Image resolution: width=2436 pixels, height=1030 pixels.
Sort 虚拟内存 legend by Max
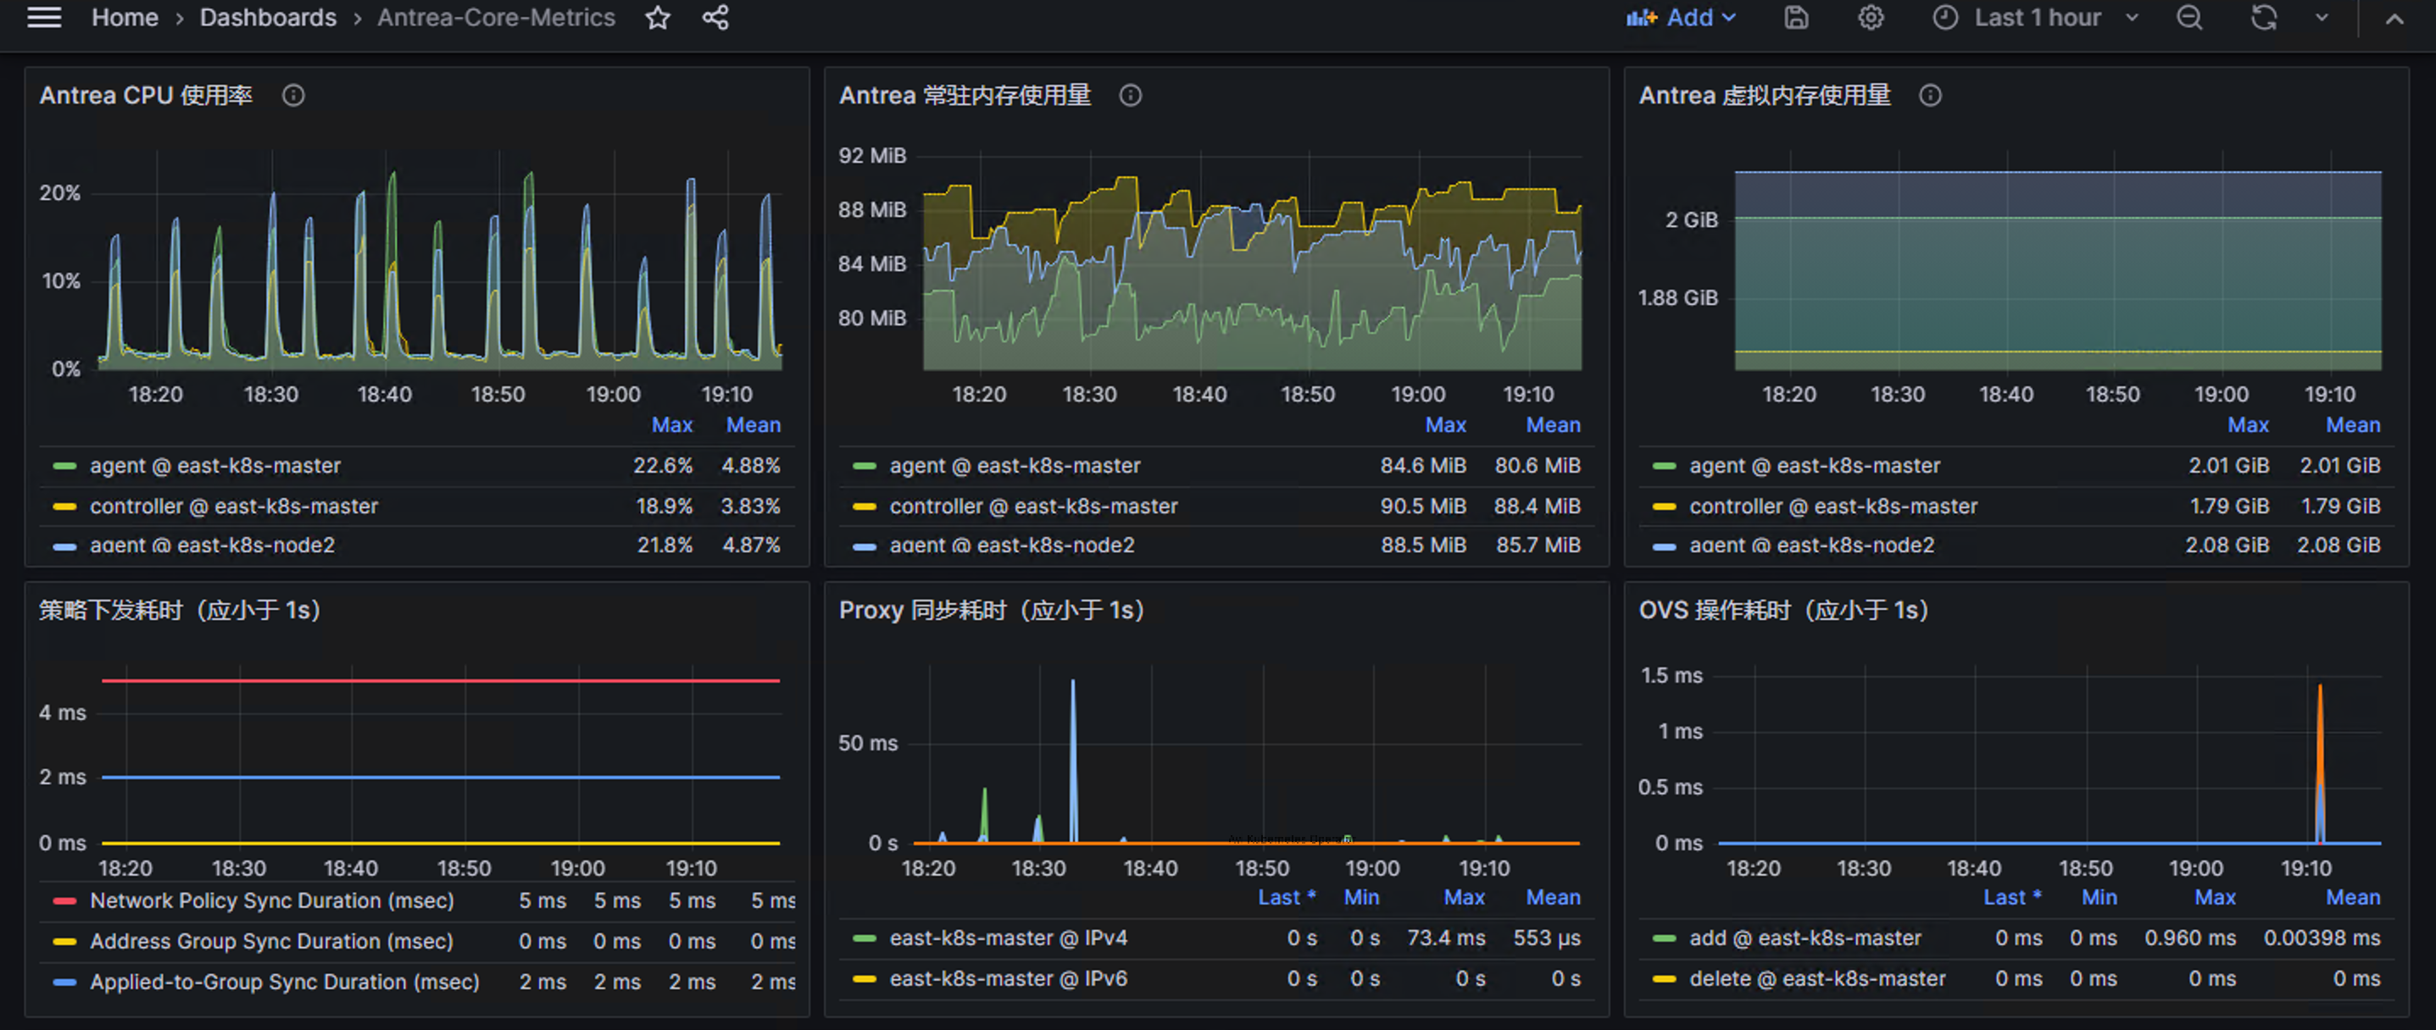tap(2248, 425)
